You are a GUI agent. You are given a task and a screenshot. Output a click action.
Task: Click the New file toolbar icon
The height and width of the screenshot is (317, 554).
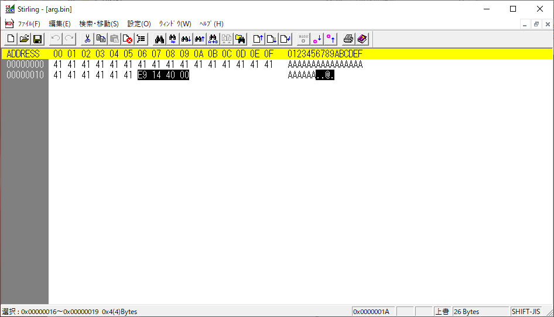(11, 39)
